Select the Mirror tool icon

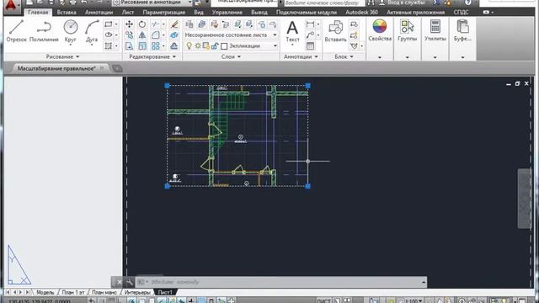[142, 35]
